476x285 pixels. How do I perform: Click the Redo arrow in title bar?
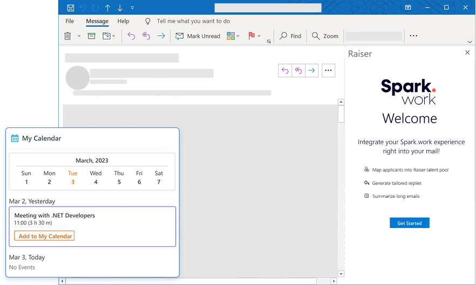pyautogui.click(x=95, y=8)
